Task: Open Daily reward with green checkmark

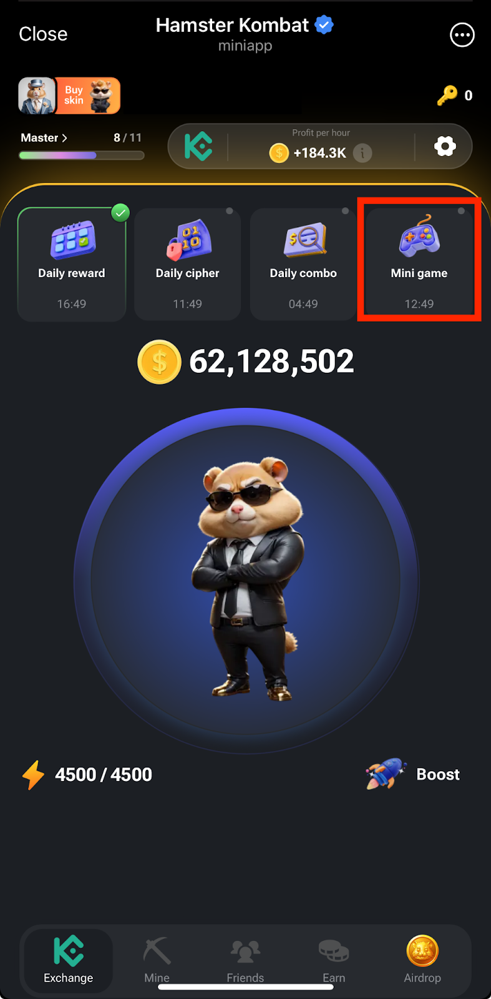Action: [x=72, y=264]
